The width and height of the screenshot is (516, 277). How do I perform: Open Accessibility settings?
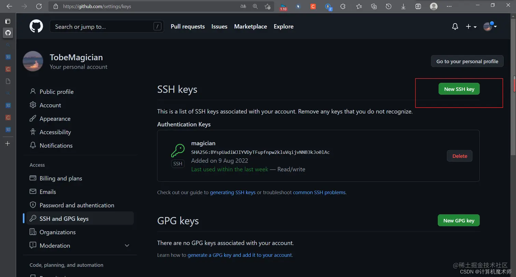pyautogui.click(x=55, y=132)
